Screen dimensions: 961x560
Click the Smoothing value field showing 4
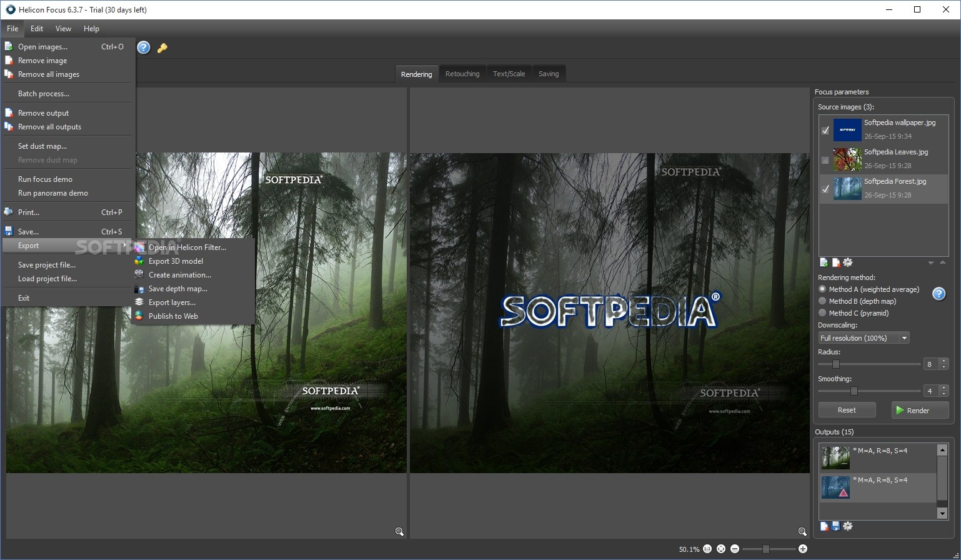930,391
